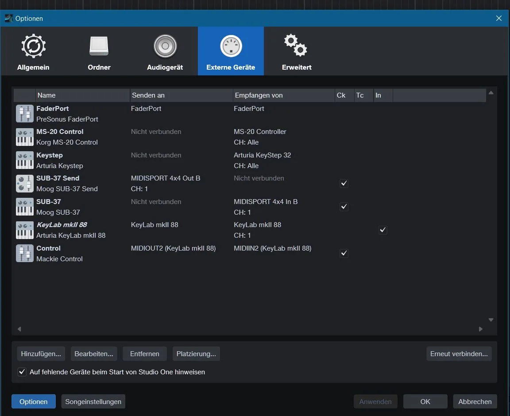
Task: Cancel with the Abbrechen button
Action: (x=475, y=402)
